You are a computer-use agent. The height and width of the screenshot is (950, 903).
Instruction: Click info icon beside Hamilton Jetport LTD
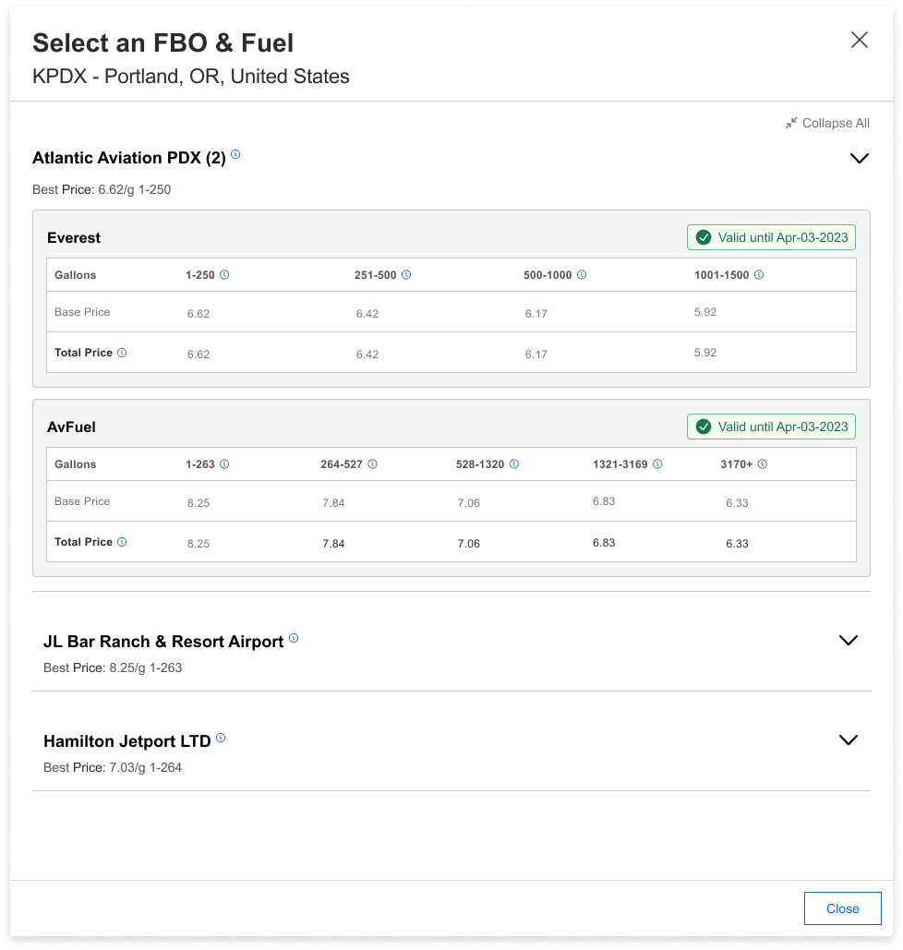pos(221,738)
